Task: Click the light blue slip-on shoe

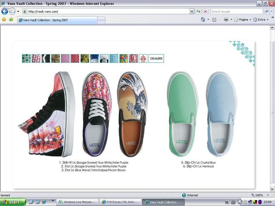Action: click(221, 114)
